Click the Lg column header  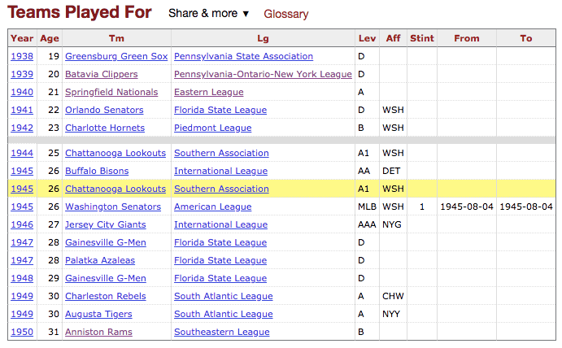click(263, 38)
